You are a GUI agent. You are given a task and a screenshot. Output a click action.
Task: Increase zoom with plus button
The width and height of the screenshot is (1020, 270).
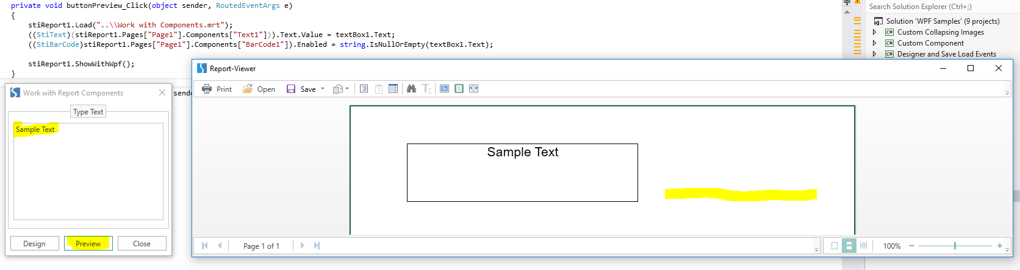(1000, 246)
